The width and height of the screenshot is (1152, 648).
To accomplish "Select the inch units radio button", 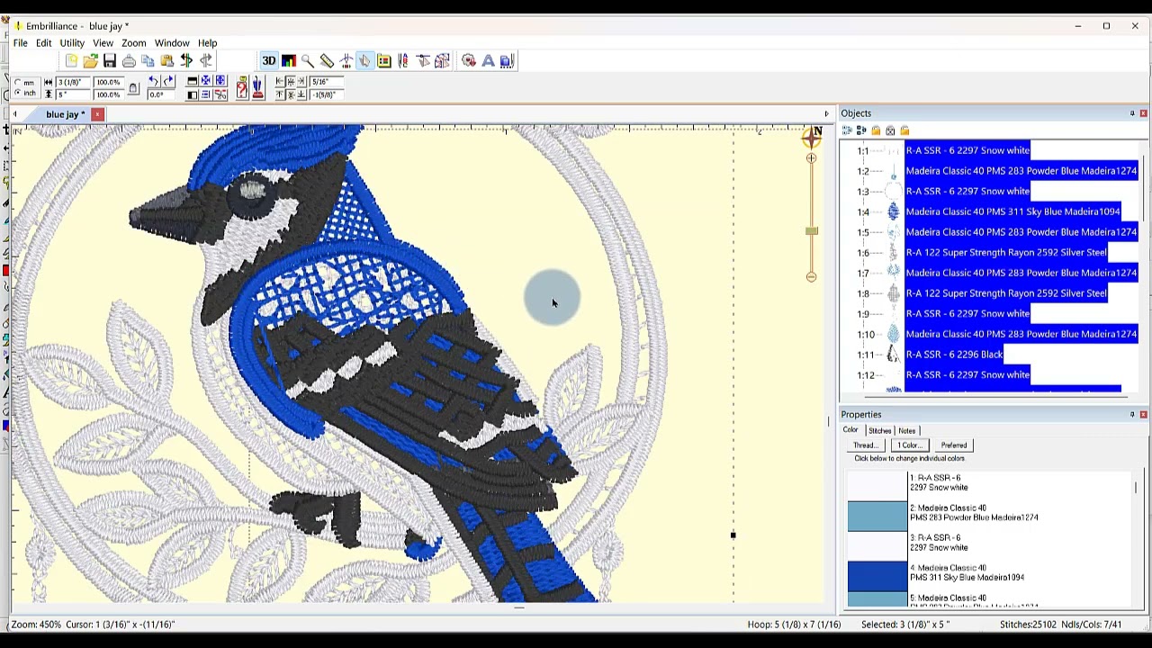I will [x=18, y=94].
